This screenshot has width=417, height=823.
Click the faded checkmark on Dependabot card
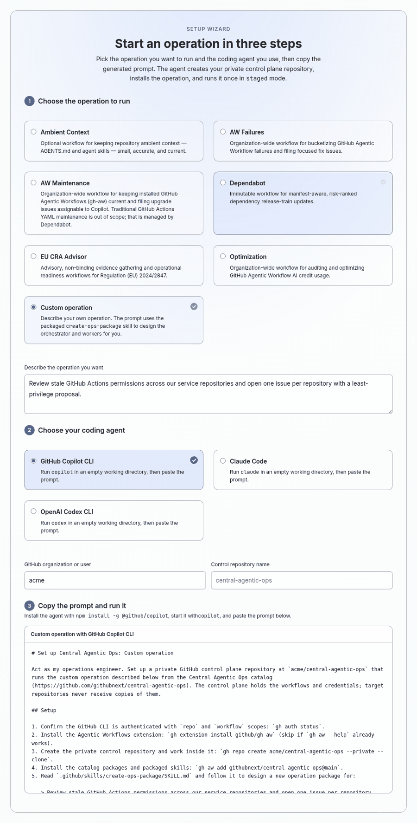383,182
